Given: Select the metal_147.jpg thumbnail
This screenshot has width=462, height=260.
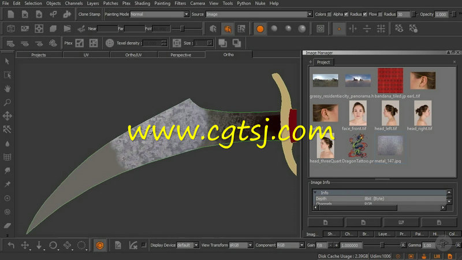Looking at the screenshot, I should click(390, 146).
